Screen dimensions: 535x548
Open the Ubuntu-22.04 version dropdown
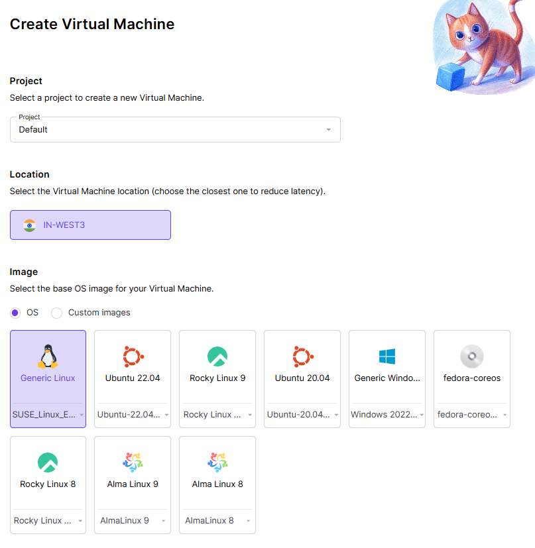click(x=133, y=415)
